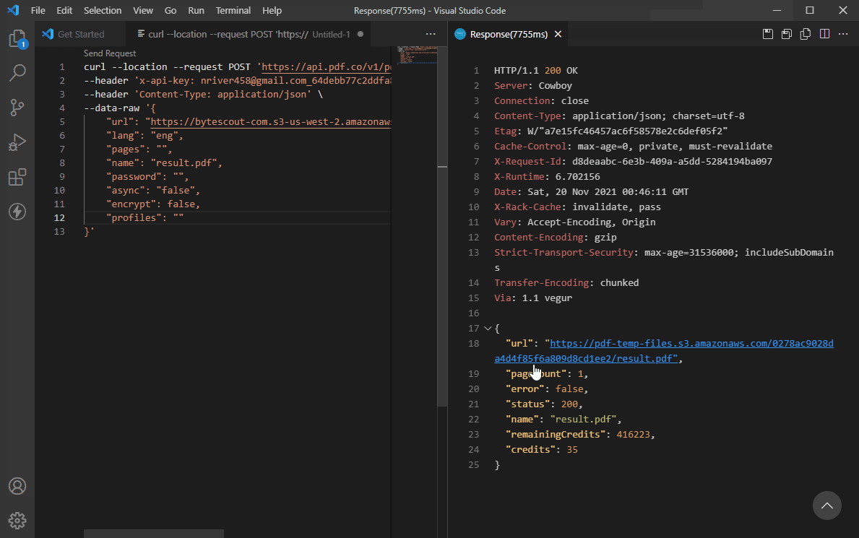Viewport: 859px width, 538px height.
Task: Open the Manage gear settings icon
Action: pyautogui.click(x=17, y=520)
